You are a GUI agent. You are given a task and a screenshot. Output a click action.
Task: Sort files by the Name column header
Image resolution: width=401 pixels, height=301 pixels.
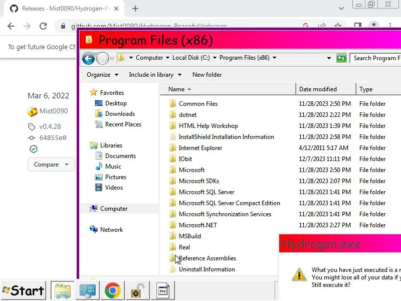click(x=228, y=89)
